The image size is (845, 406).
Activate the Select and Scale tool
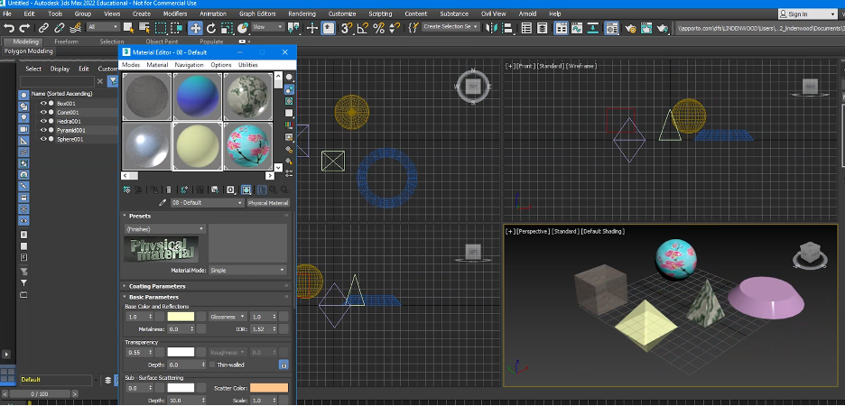coord(227,28)
